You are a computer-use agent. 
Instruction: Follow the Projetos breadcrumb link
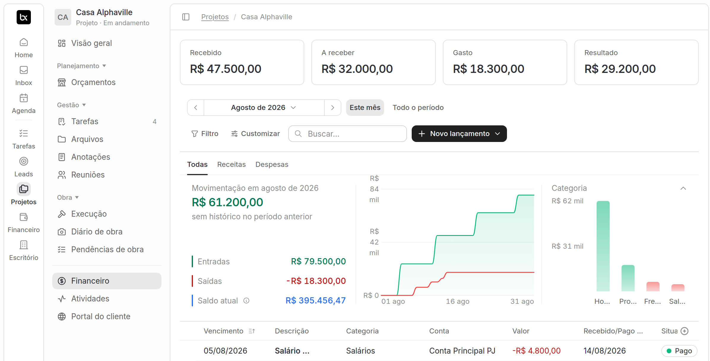click(x=215, y=17)
